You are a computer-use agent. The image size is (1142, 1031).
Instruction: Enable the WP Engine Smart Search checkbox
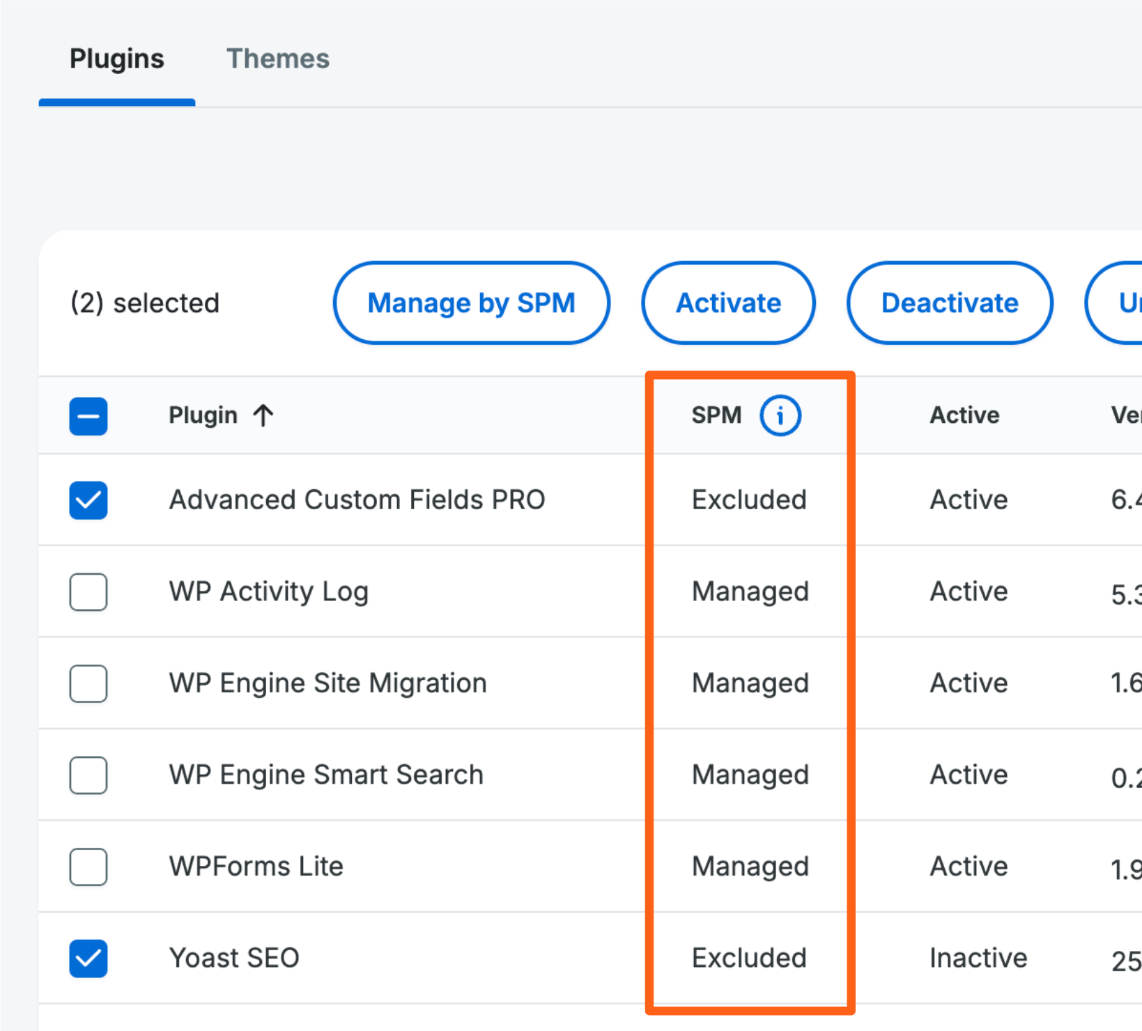tap(88, 775)
